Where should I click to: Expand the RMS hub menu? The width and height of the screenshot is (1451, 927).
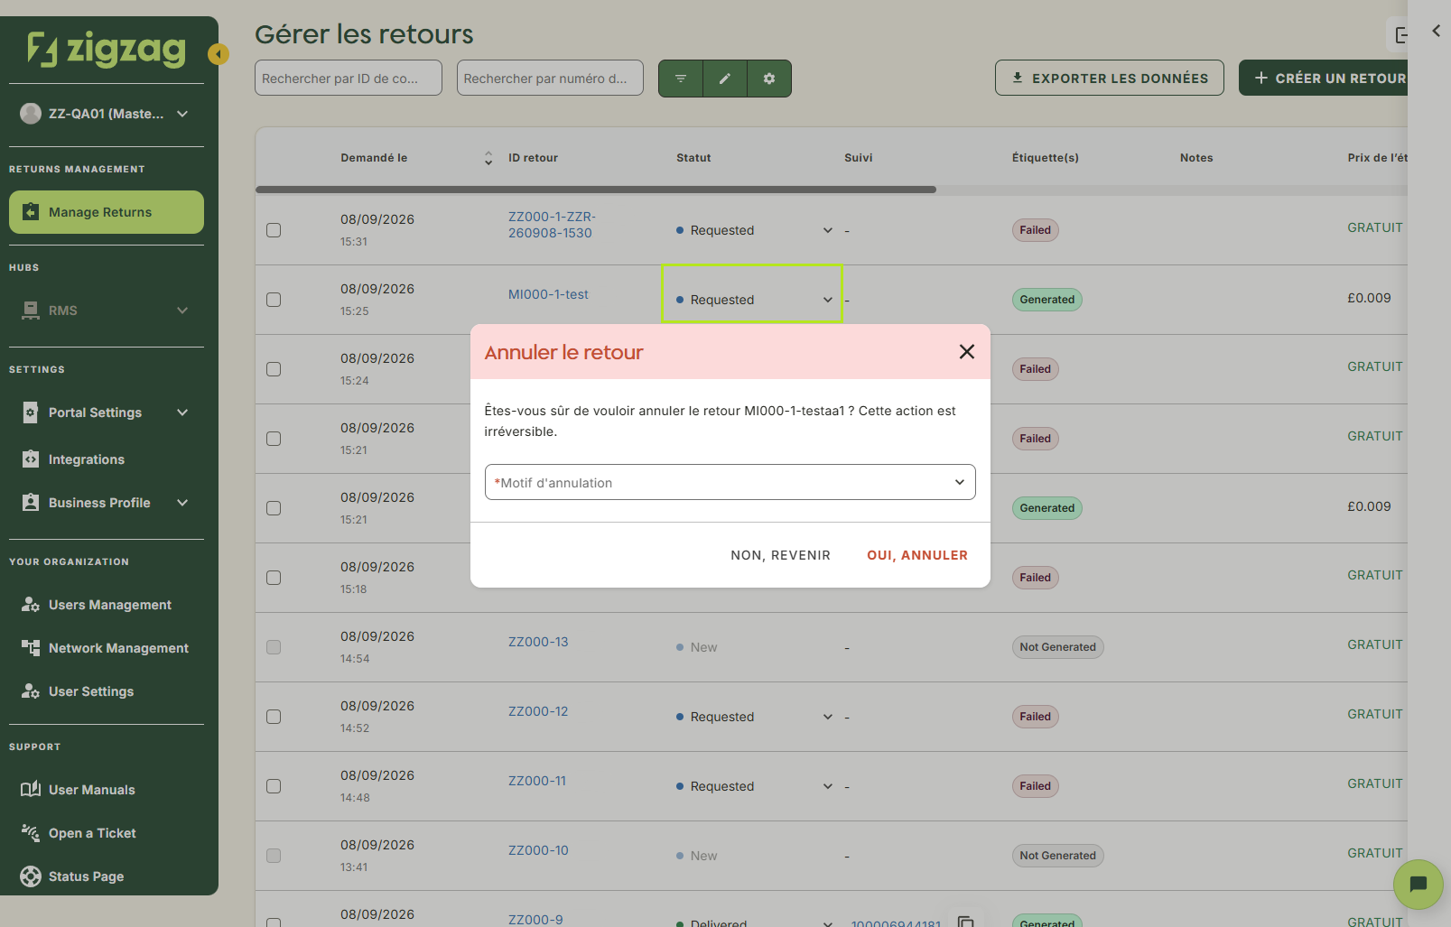point(182,311)
